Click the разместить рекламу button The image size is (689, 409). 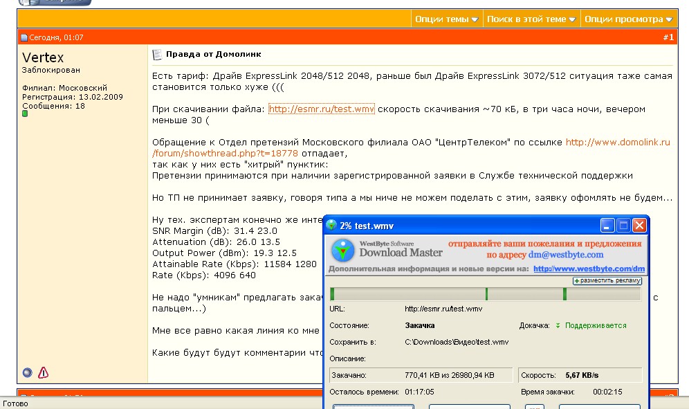coord(607,280)
